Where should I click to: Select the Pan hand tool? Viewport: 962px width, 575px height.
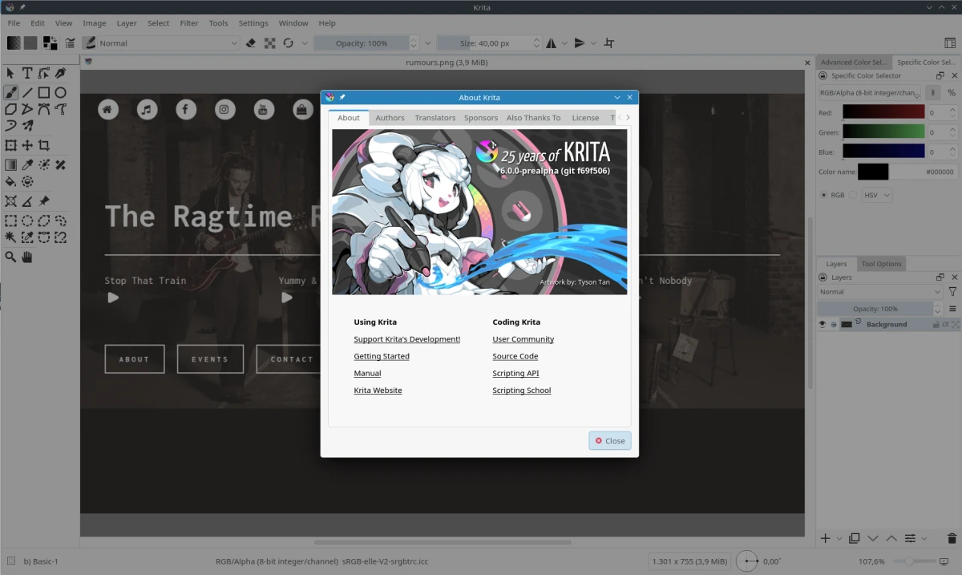coord(27,257)
